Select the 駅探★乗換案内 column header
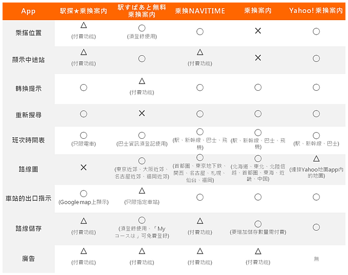Viewport: 348px width, 275px height. (84, 11)
